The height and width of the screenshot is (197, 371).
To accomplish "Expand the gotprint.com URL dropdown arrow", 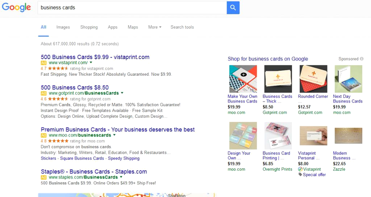I will (x=122, y=93).
